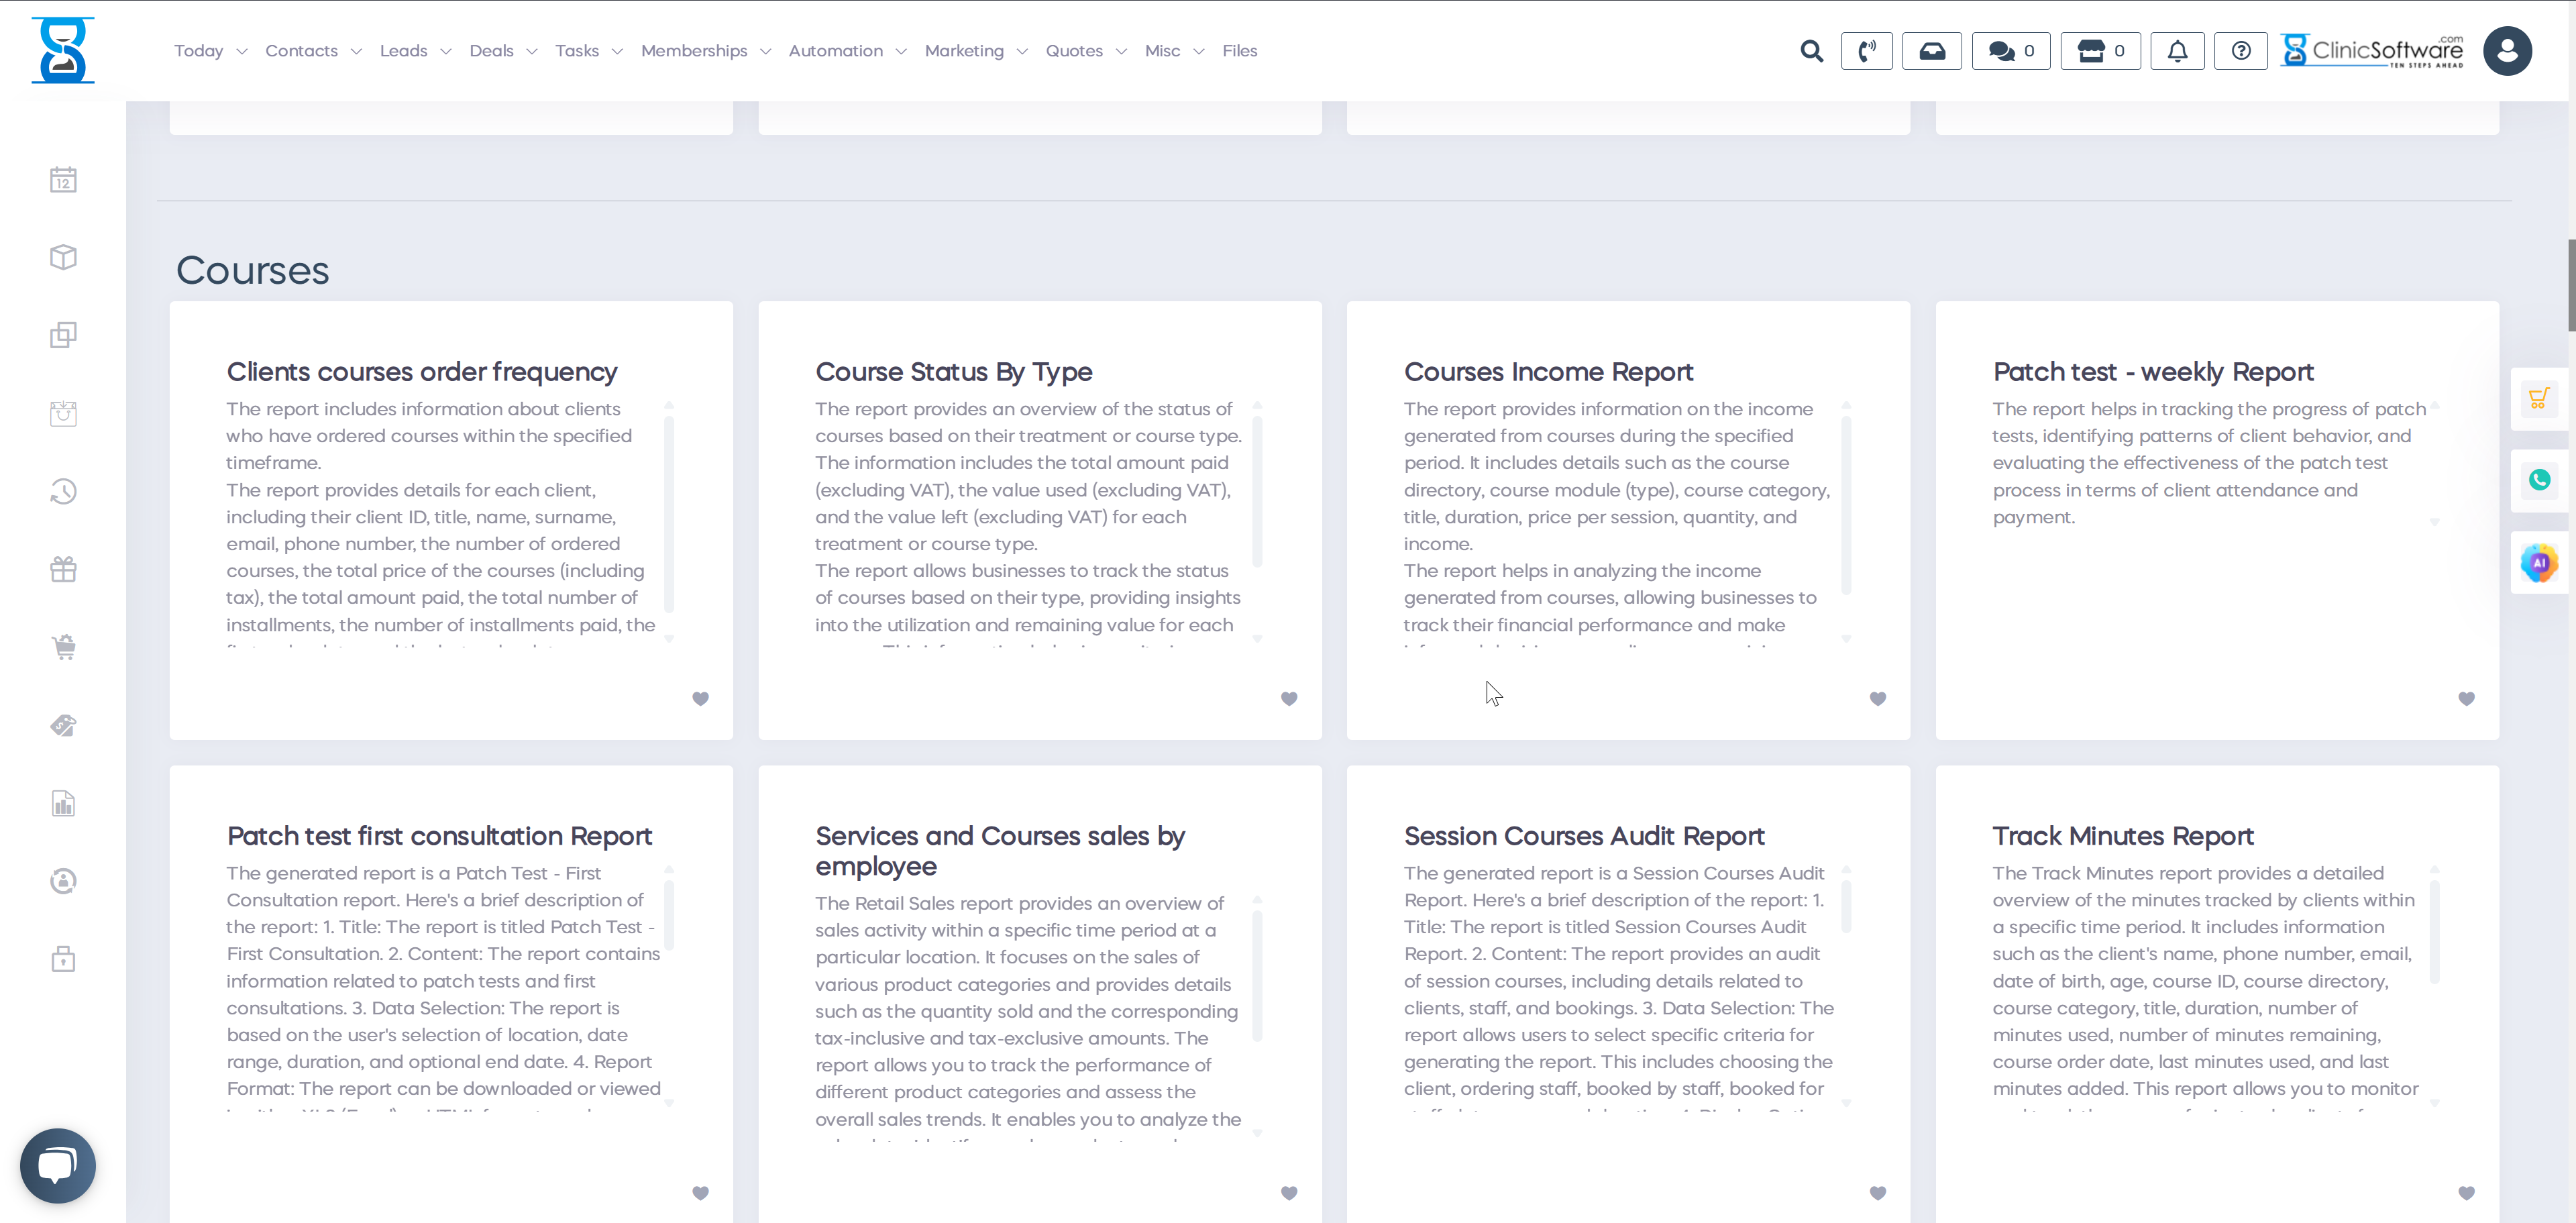Check notifications via the bell icon
The height and width of the screenshot is (1223, 2576).
click(2177, 50)
